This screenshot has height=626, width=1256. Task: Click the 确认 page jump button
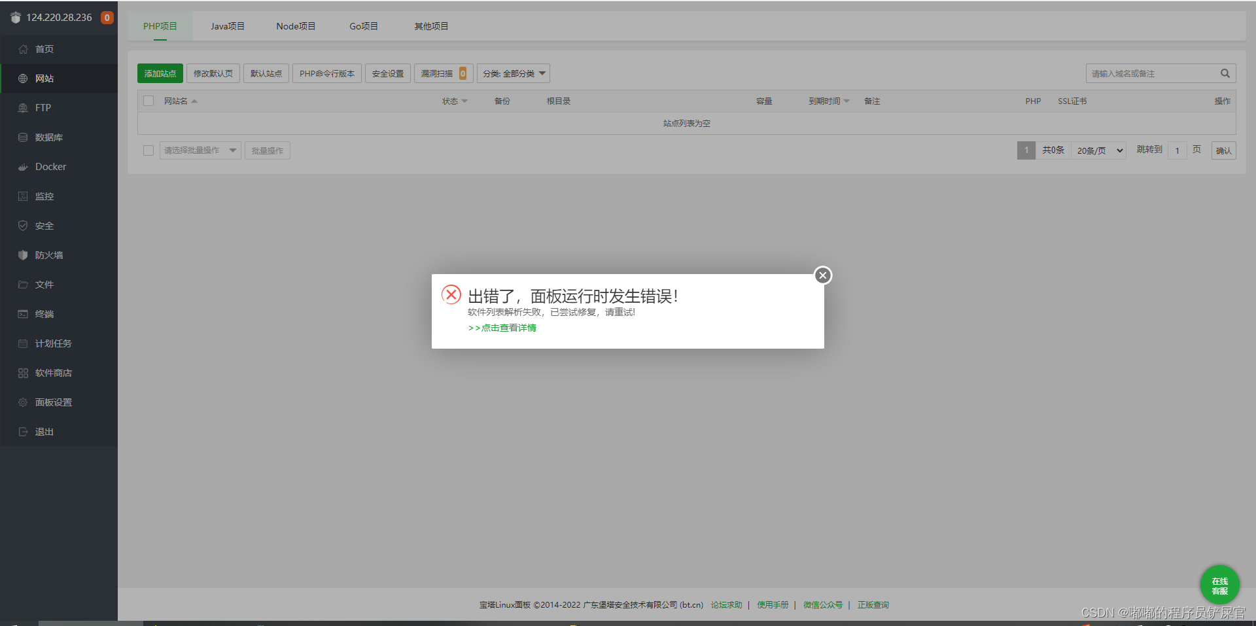pyautogui.click(x=1224, y=150)
